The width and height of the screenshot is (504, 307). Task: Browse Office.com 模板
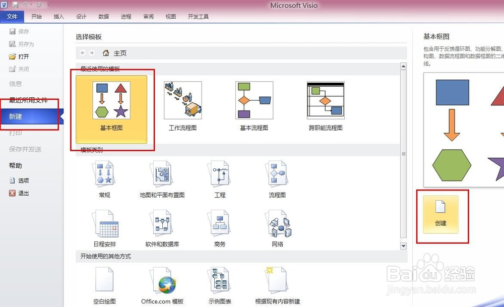pyautogui.click(x=162, y=285)
